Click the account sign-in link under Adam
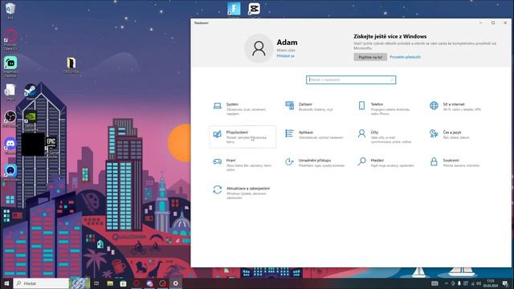This screenshot has width=514, height=289. coord(286,56)
